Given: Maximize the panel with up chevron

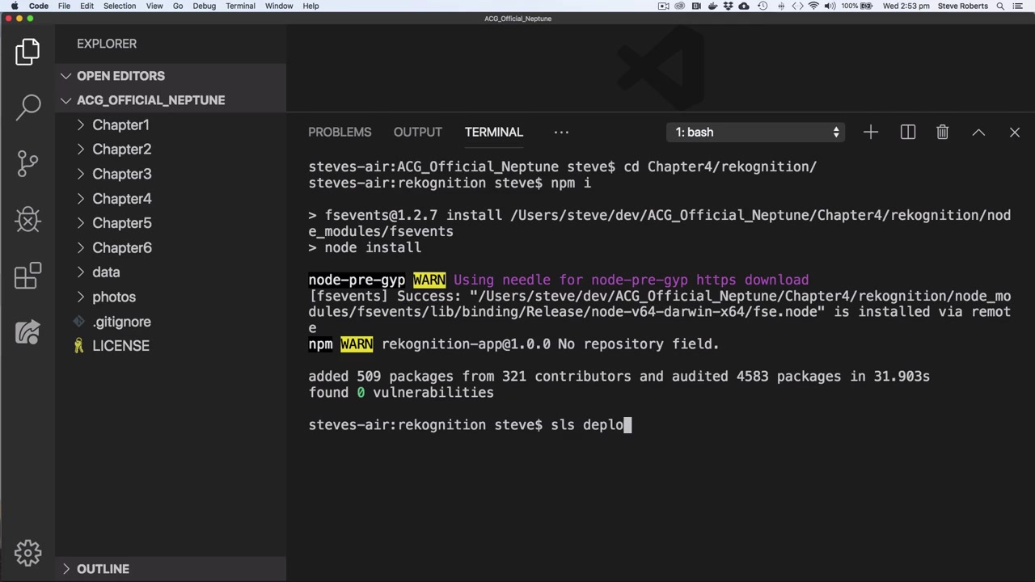Looking at the screenshot, I should (978, 132).
